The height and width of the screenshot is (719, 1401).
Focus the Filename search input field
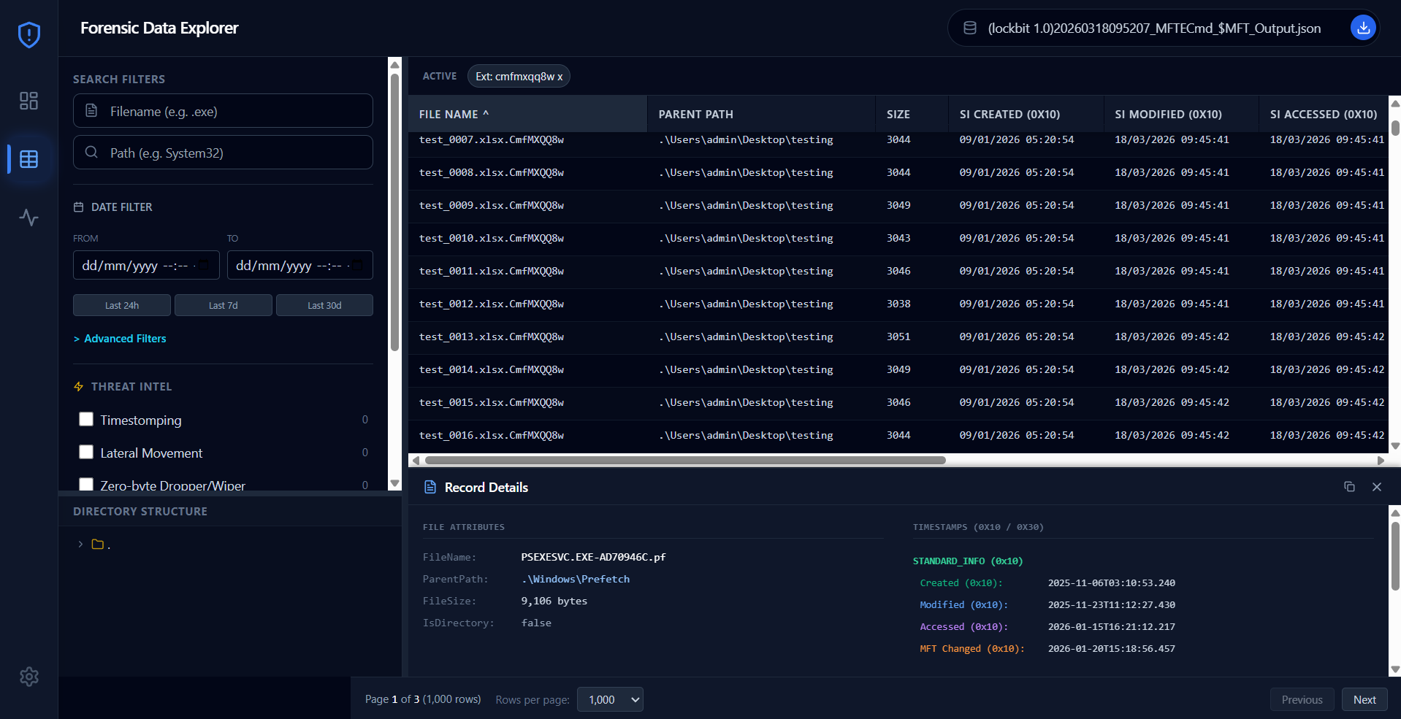pos(223,111)
